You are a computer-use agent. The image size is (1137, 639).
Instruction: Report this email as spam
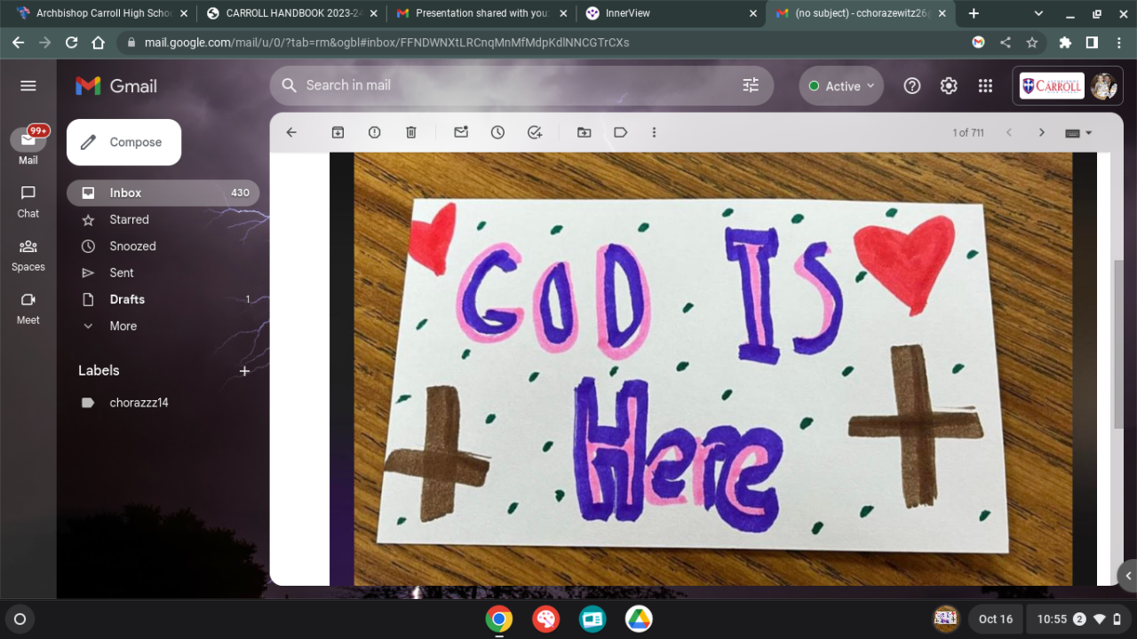374,132
